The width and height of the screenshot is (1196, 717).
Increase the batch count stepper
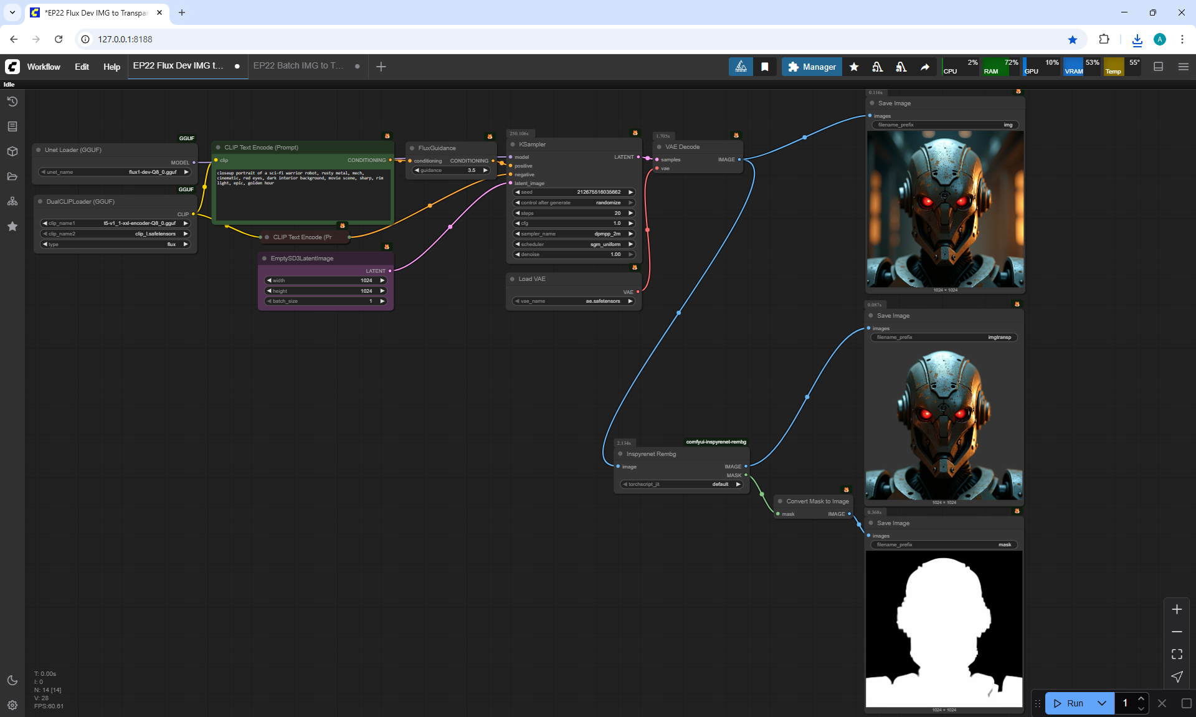pyautogui.click(x=1141, y=698)
